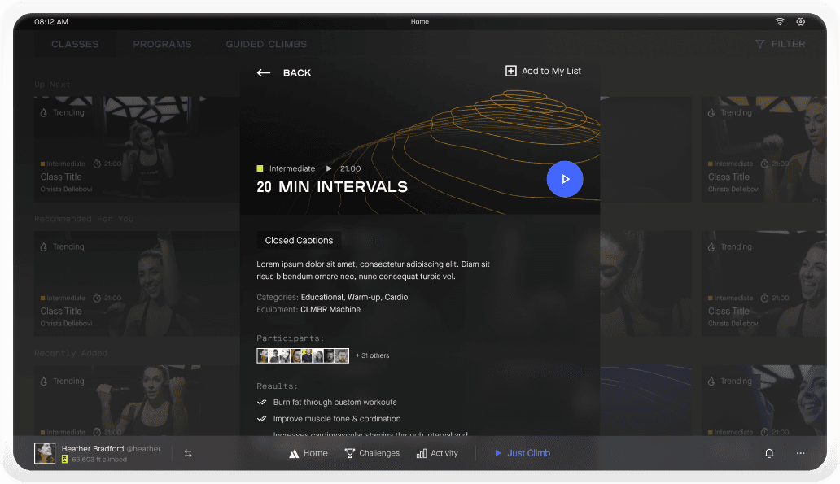Viewport: 840px width, 484px height.
Task: Click checkmark beside Improve muscle tone
Action: pos(262,419)
